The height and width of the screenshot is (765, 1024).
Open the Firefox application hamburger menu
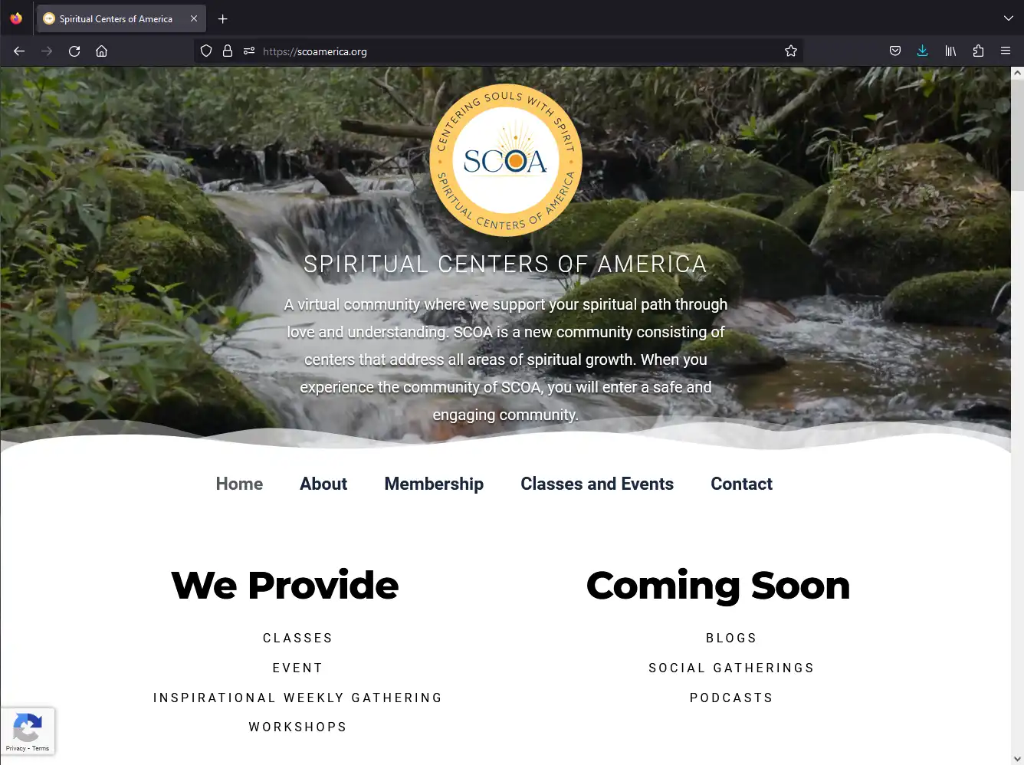point(1006,51)
